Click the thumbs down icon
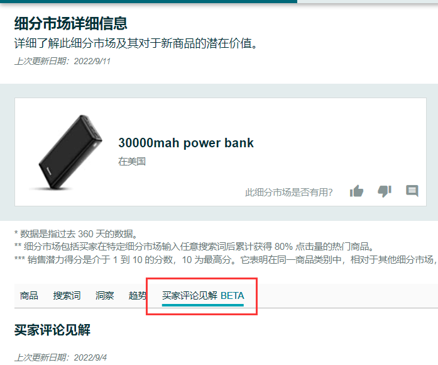Image resolution: width=438 pixels, height=365 pixels. point(385,191)
